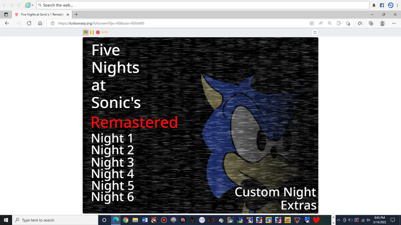Show hidden system tray icons
The height and width of the screenshot is (225, 401).
[339, 220]
